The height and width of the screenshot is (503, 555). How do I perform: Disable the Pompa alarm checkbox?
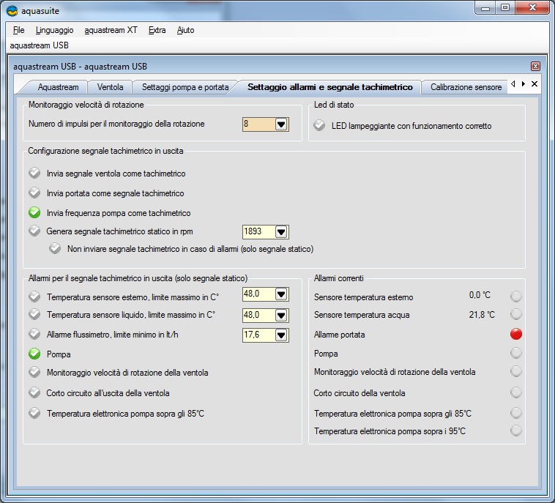34,354
